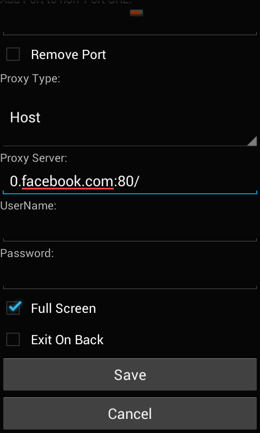Click the small orange indicator icon
Viewport: 260px width, 433px height.
136,12
